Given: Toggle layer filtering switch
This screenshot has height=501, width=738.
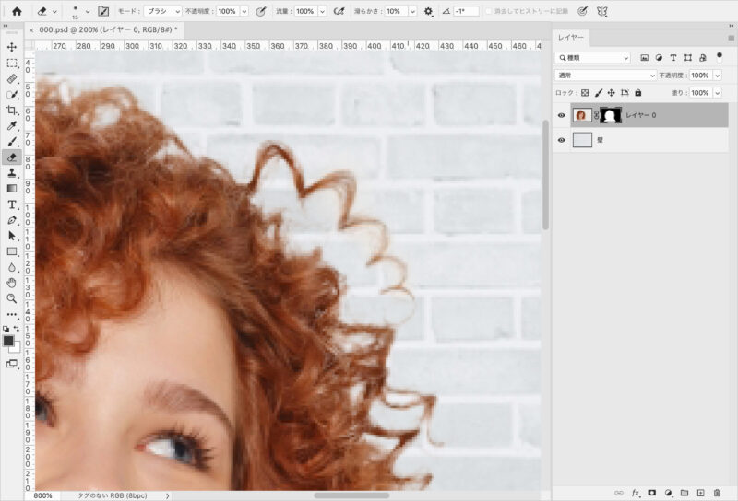Looking at the screenshot, I should coord(720,57).
